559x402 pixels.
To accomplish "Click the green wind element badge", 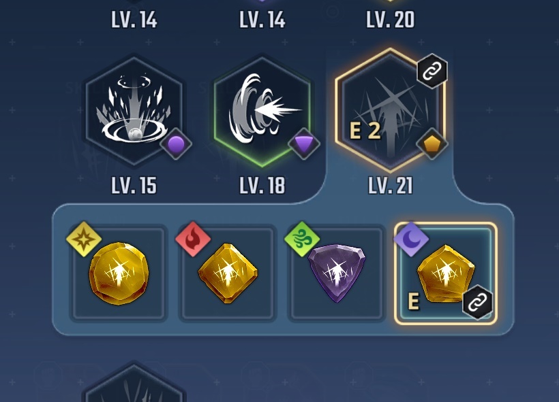I will (302, 239).
